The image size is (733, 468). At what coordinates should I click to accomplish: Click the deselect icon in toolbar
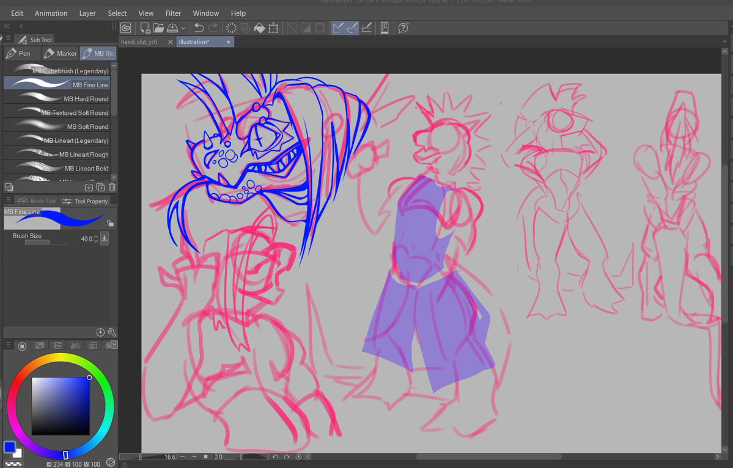tap(292, 28)
